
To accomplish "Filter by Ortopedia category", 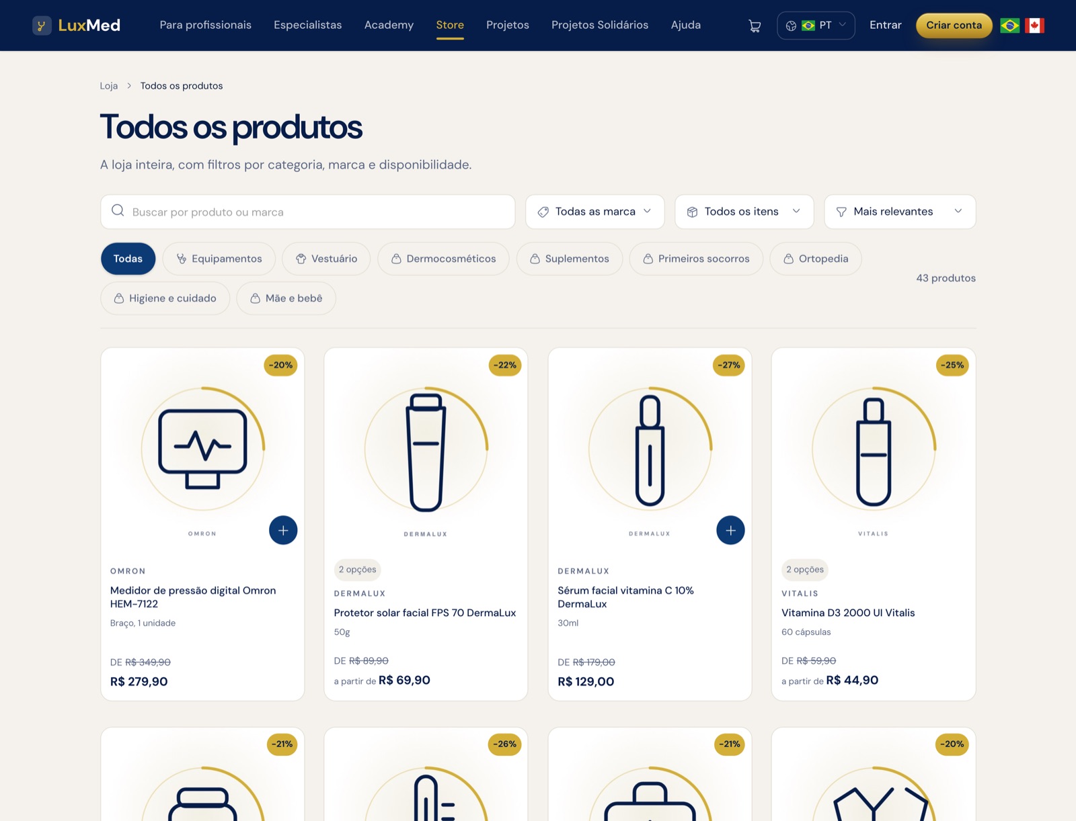I will (x=816, y=259).
